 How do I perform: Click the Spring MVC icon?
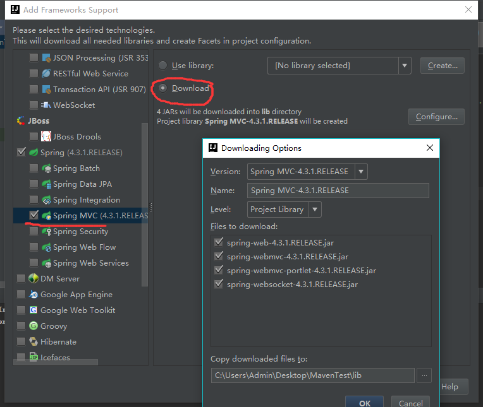(46, 216)
